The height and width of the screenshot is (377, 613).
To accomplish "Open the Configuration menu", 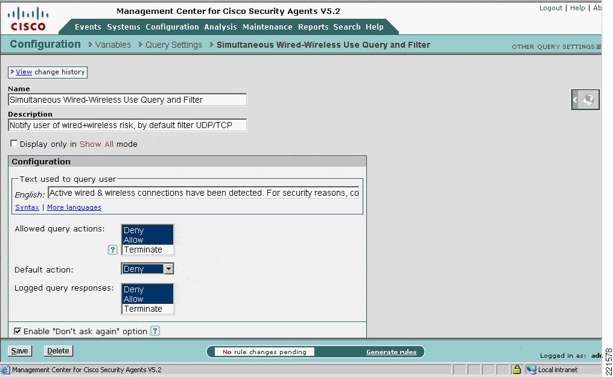I will 172,27.
